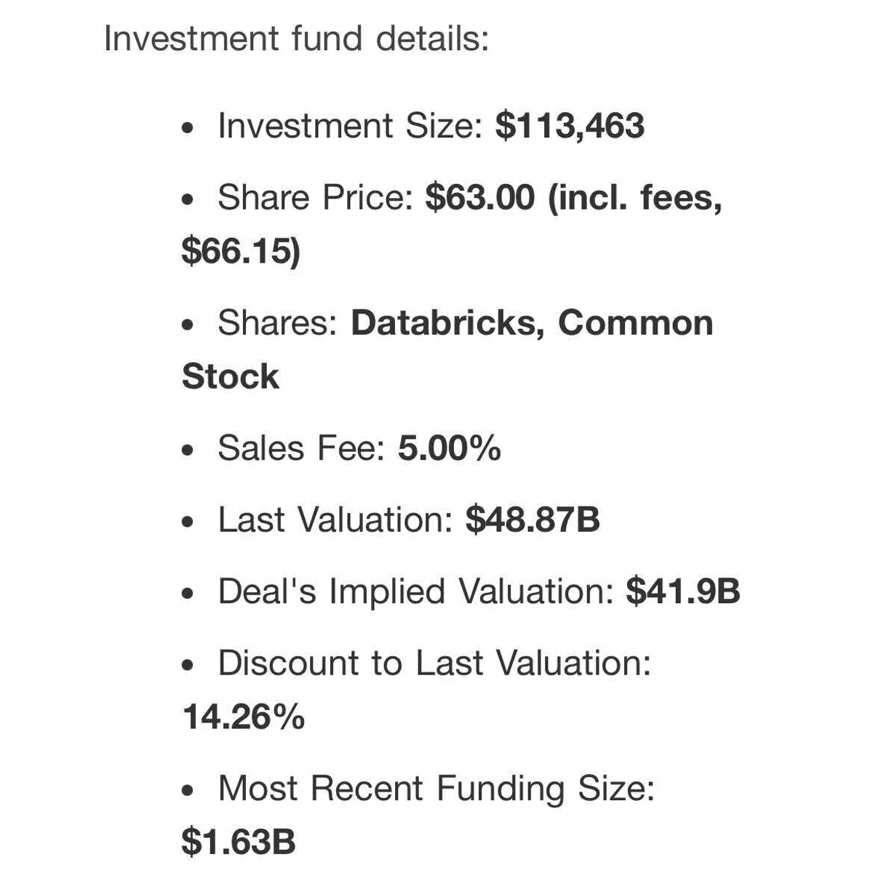The height and width of the screenshot is (892, 873).
Task: Select the $41.9B implied valuation value
Action: click(x=682, y=592)
